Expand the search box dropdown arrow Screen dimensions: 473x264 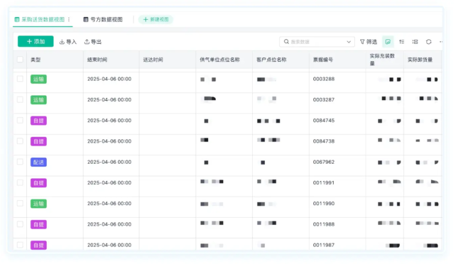click(349, 42)
